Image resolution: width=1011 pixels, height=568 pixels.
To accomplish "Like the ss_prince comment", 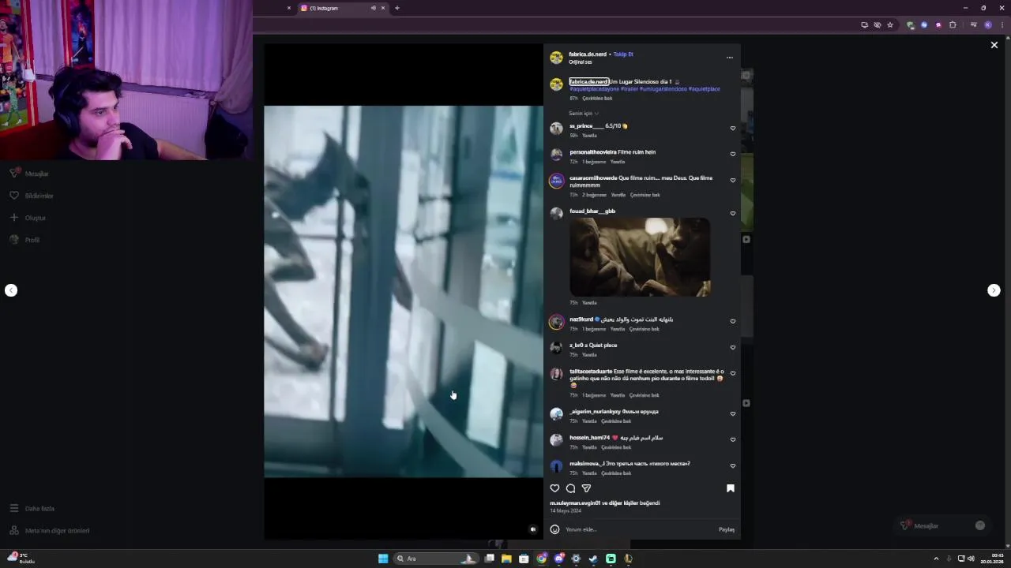I will (x=733, y=128).
